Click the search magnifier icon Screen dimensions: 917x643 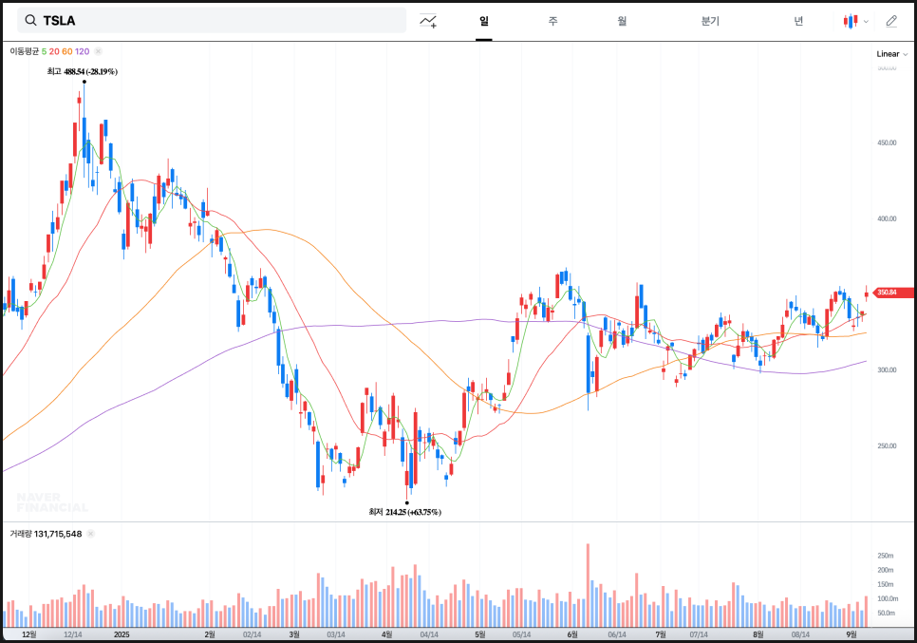coord(30,21)
